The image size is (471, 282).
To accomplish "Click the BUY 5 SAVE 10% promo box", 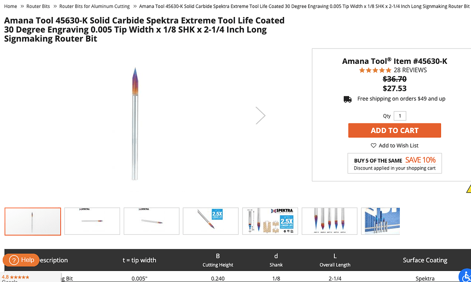I will point(394,163).
